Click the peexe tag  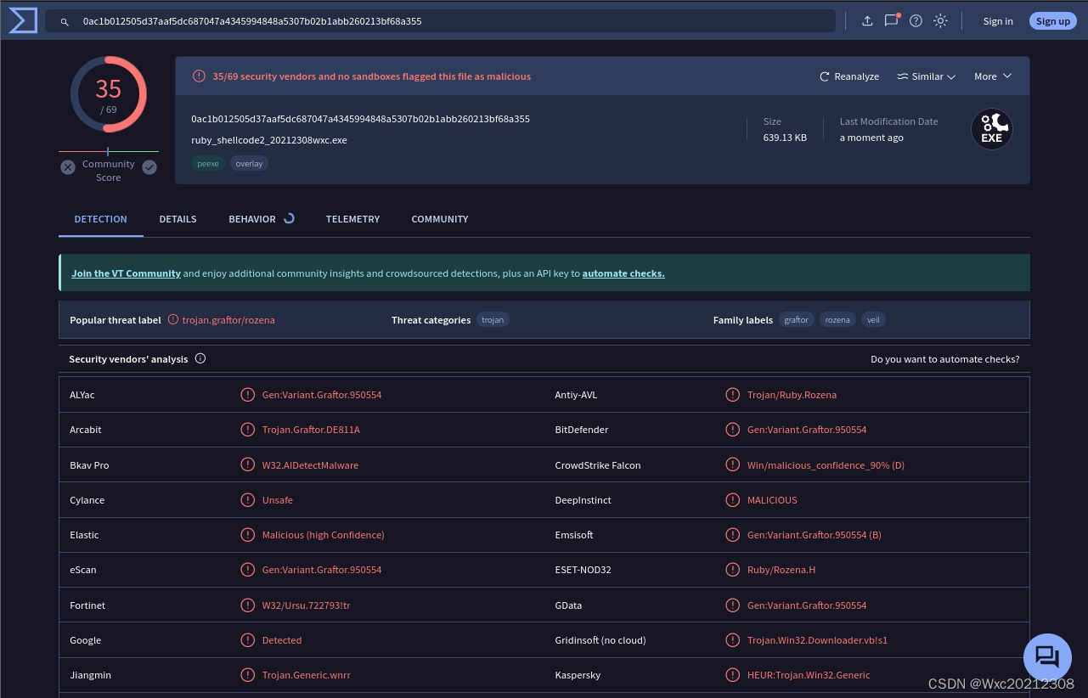click(208, 164)
